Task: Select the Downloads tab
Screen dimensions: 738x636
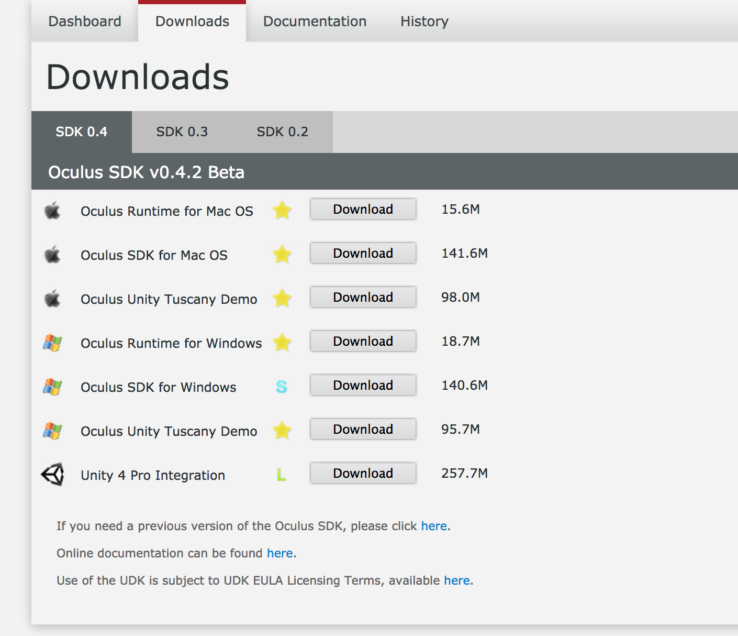Action: coord(192,21)
